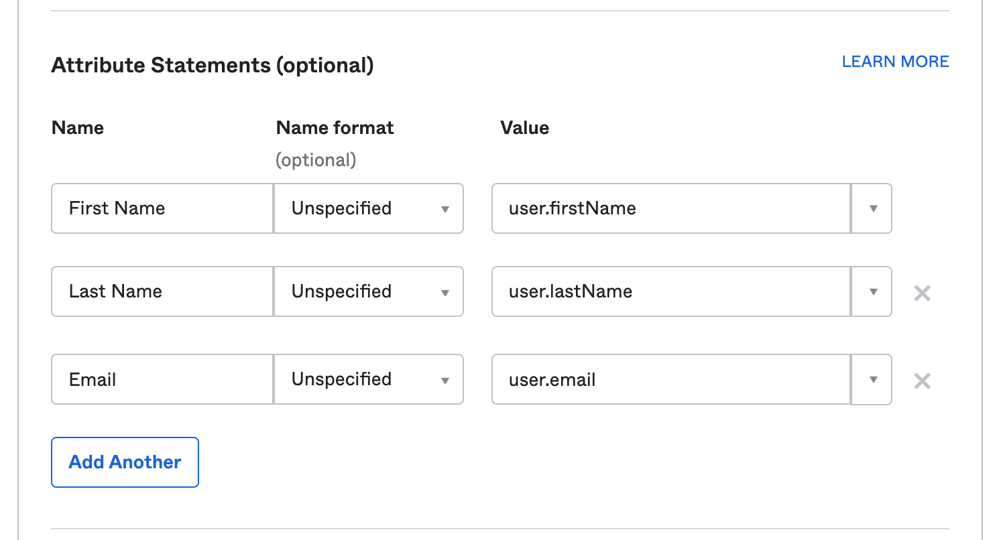
Task: Expand Last Name's Unspecified format dropdown
Action: pyautogui.click(x=369, y=291)
